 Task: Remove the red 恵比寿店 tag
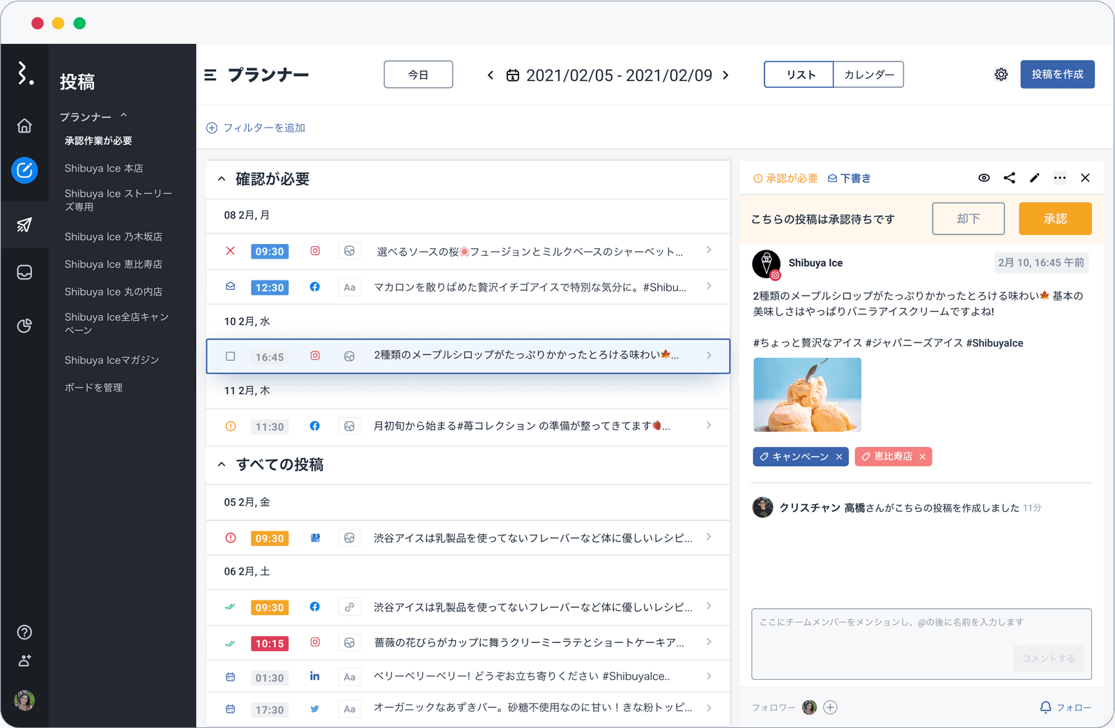(x=922, y=457)
